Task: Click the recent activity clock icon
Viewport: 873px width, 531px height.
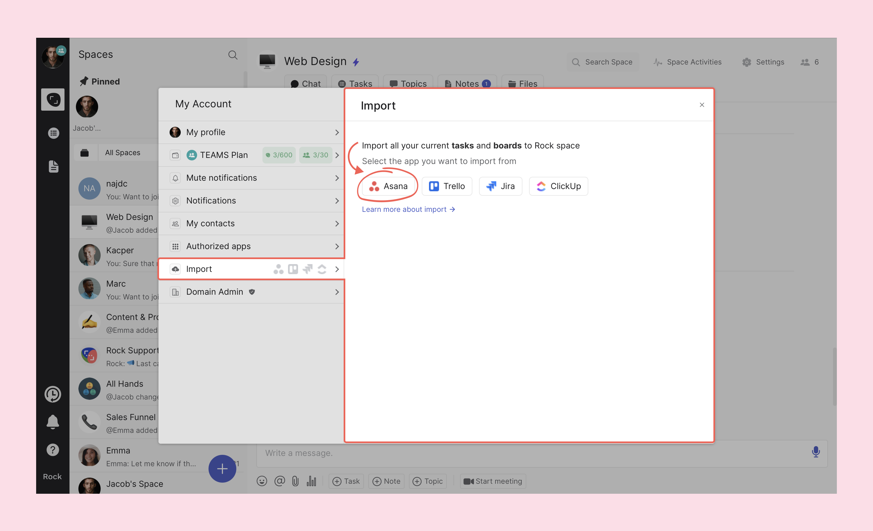Action: 53,394
